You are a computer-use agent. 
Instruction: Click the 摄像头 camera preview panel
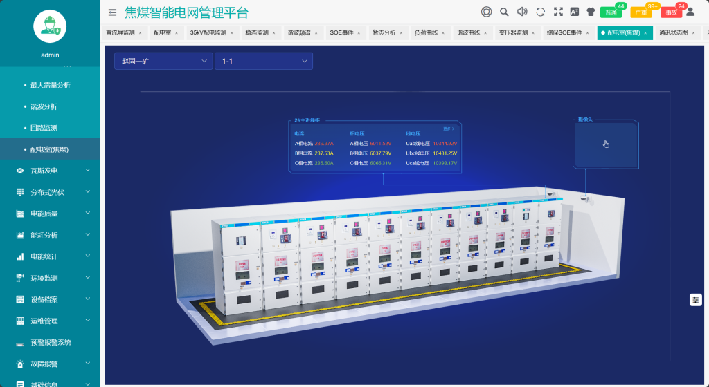606,145
